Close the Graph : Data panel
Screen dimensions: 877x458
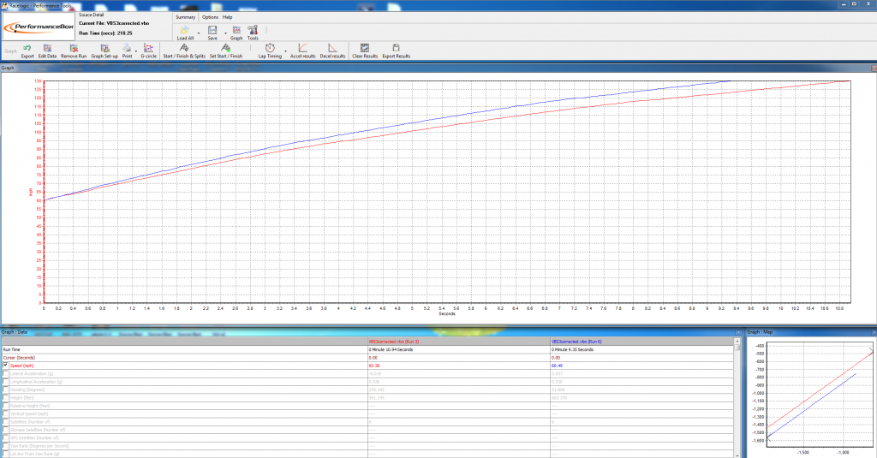point(737,332)
